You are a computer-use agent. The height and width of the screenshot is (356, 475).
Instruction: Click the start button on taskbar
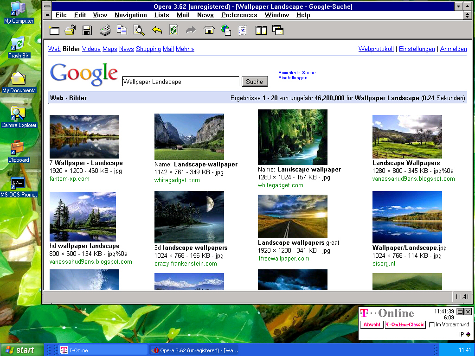[x=22, y=350]
